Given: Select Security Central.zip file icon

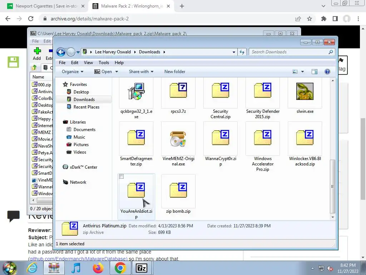Looking at the screenshot, I should (221, 90).
